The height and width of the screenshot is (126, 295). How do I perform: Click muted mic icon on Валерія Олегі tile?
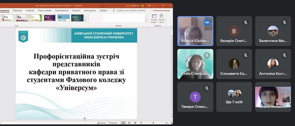pos(245,22)
